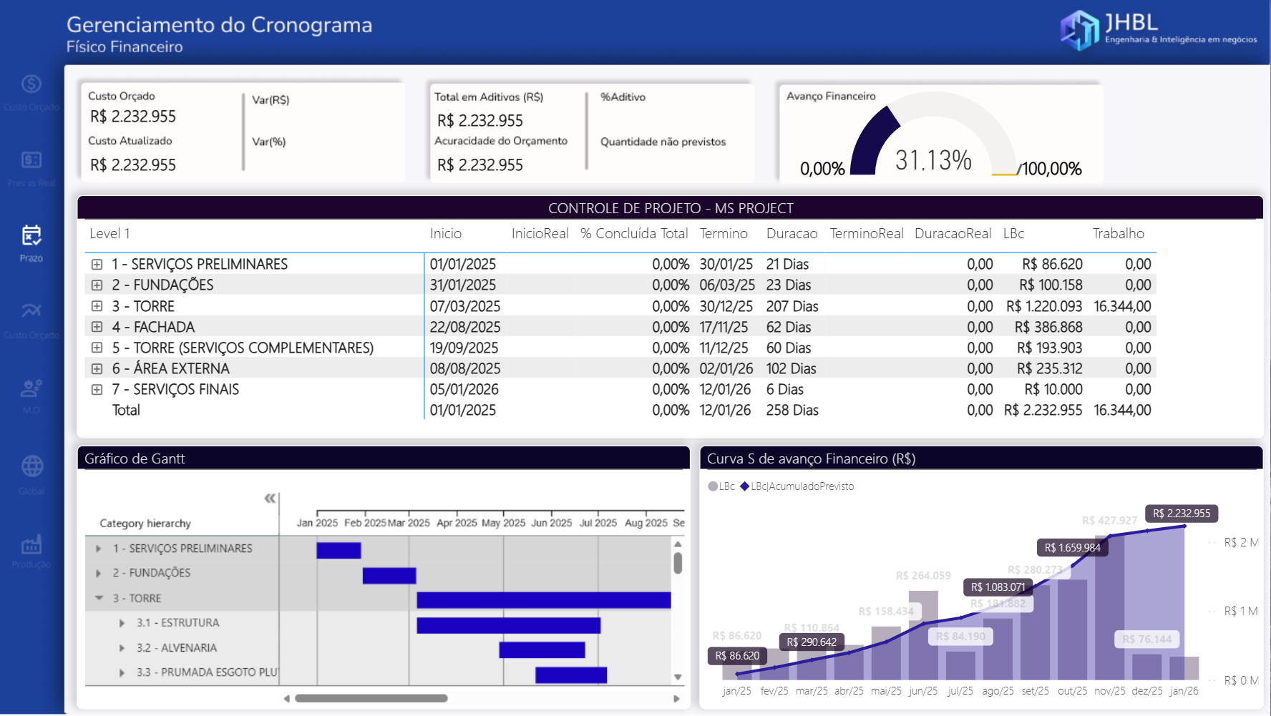The height and width of the screenshot is (716, 1271).
Task: Expand Gantt item 2 - FUNDAÇÕES
Action: tap(99, 573)
